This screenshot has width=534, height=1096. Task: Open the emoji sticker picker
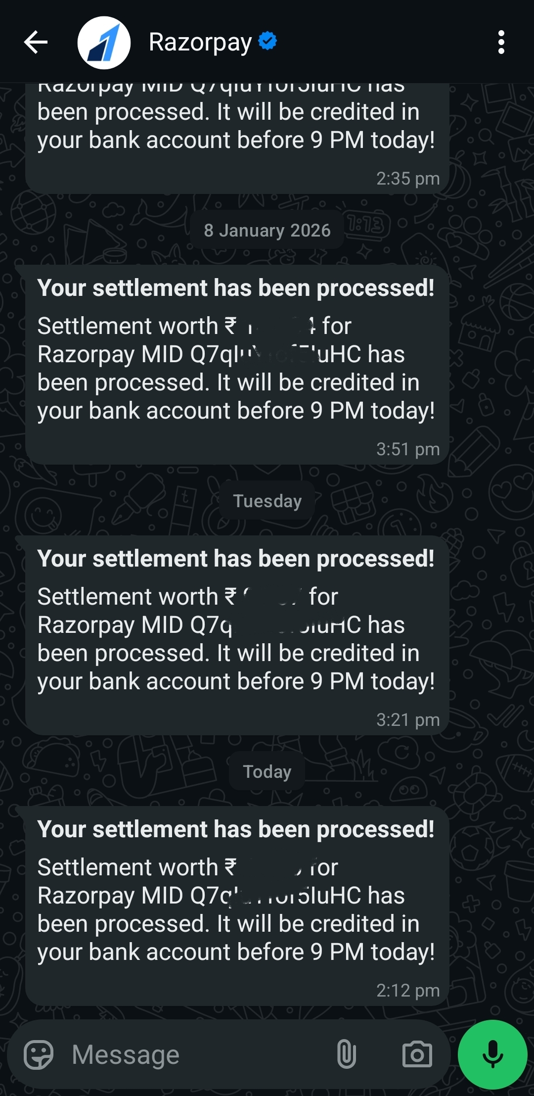(39, 1054)
